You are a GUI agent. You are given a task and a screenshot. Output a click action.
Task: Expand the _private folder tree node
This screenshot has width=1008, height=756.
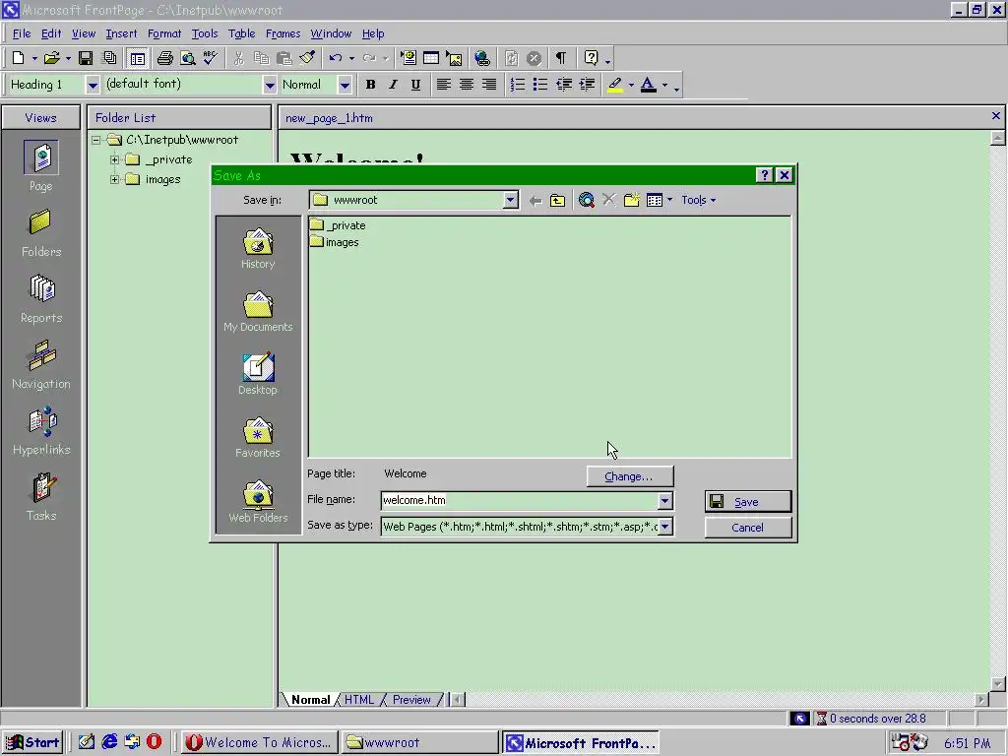click(x=114, y=159)
